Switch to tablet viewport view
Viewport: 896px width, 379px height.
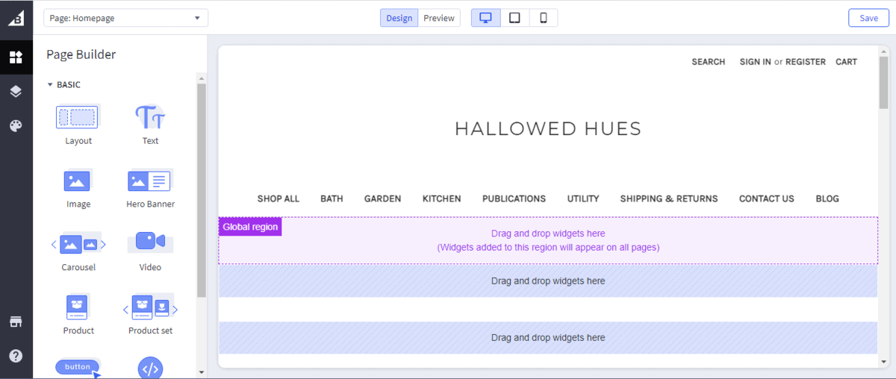(x=514, y=18)
